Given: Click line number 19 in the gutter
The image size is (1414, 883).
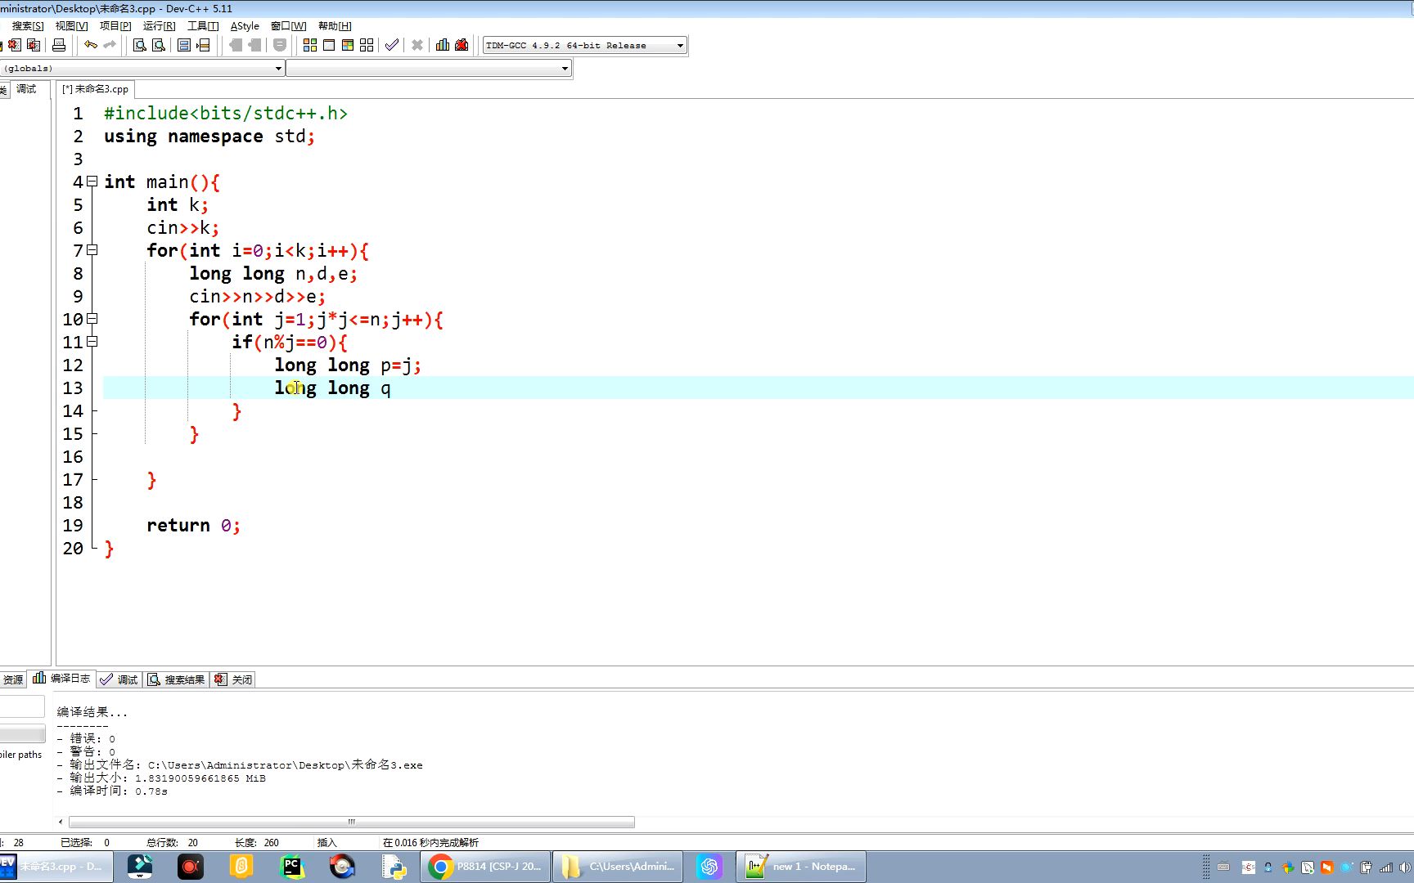Looking at the screenshot, I should pyautogui.click(x=73, y=526).
